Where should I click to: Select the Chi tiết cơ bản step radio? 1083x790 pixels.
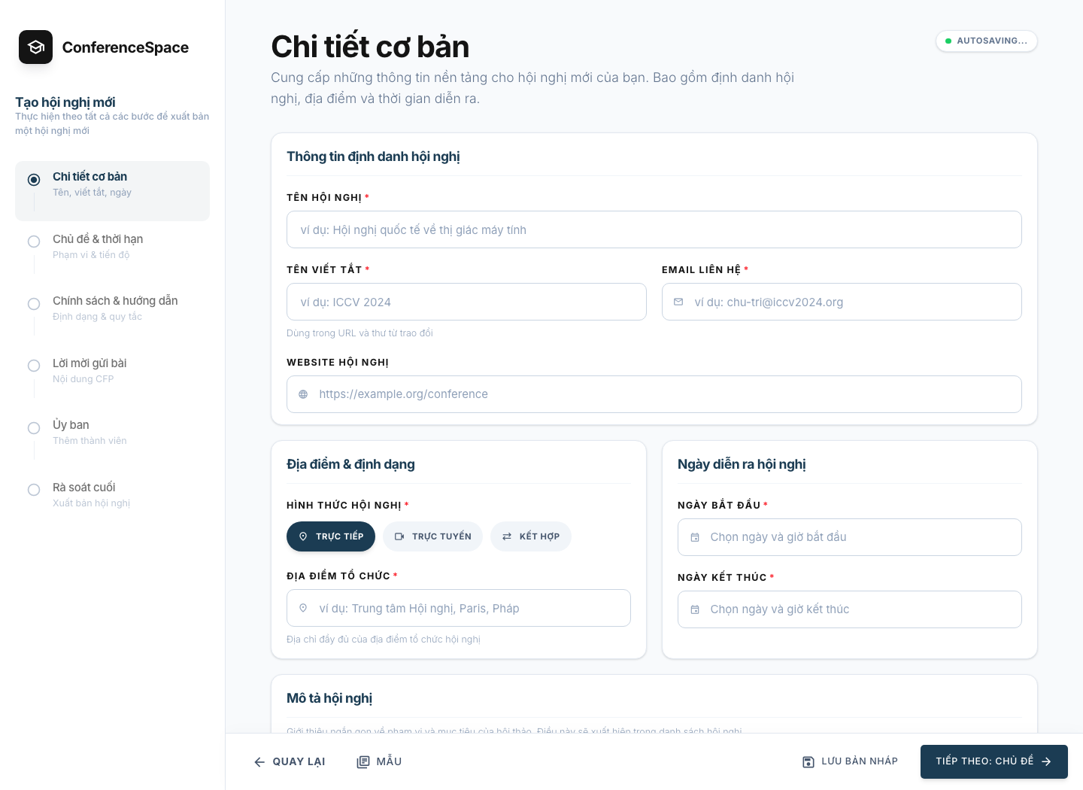tap(34, 180)
